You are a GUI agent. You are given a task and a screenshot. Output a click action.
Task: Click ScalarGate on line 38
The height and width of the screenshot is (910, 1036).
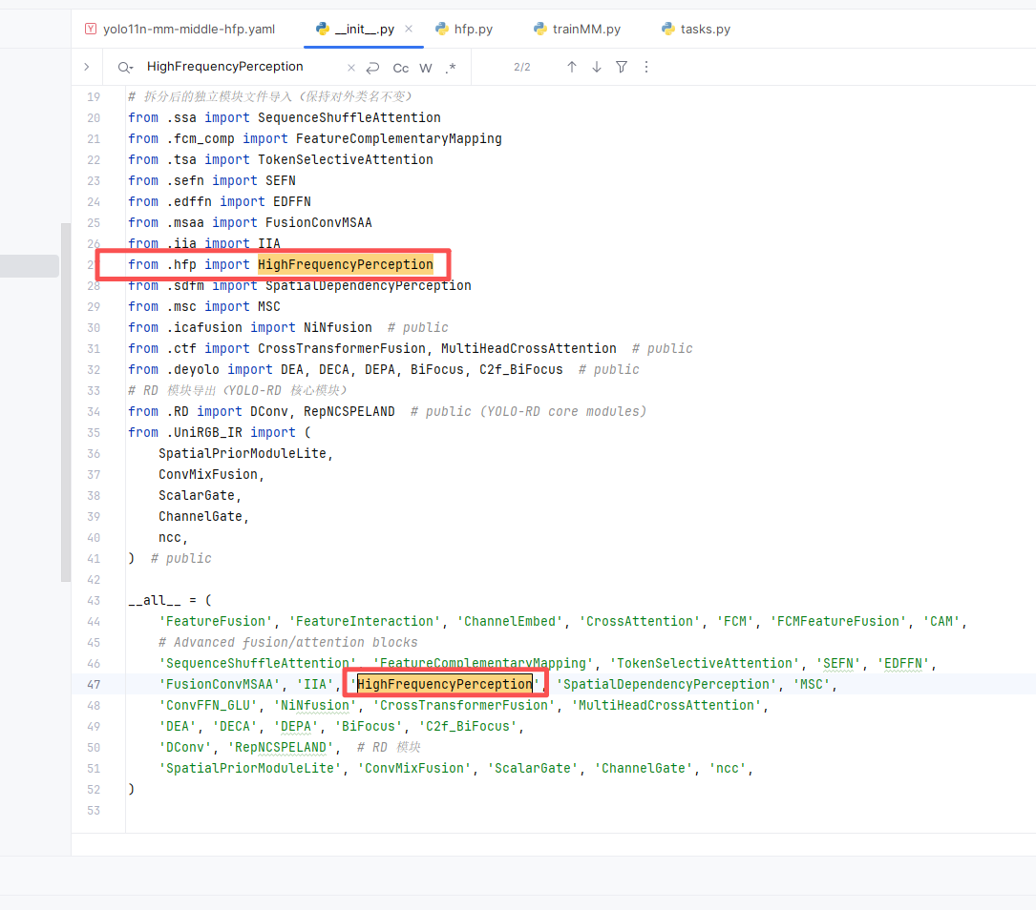[197, 496]
